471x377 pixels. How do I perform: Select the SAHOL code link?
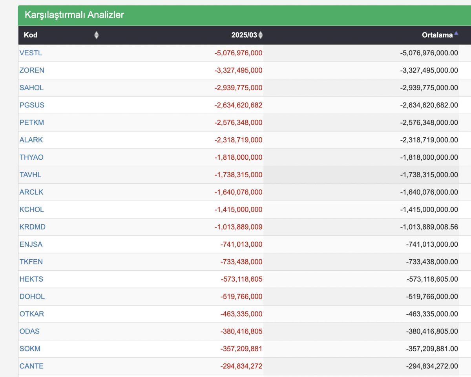coord(31,88)
